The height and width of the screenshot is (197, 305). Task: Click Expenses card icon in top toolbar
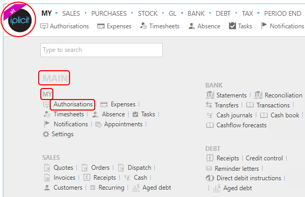101,26
